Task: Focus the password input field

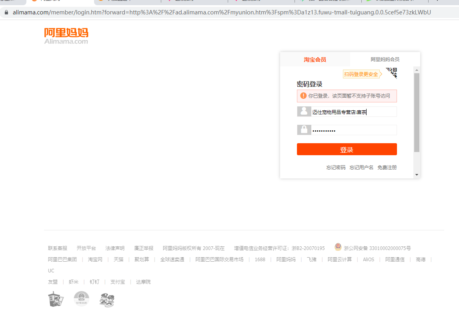Action: (x=354, y=130)
